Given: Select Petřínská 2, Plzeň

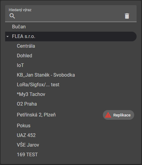Looking at the screenshot, I should [36, 115].
